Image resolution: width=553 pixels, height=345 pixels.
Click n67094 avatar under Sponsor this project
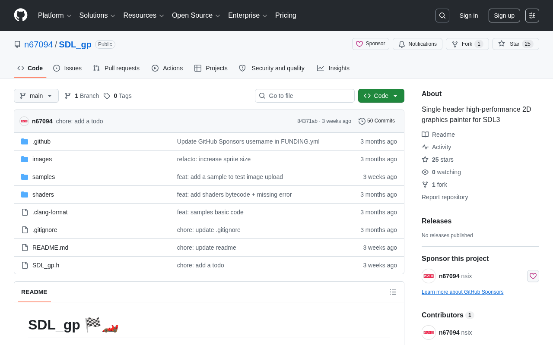(429, 276)
